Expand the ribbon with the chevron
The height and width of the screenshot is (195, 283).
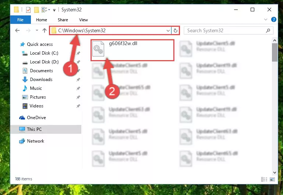click(265, 19)
